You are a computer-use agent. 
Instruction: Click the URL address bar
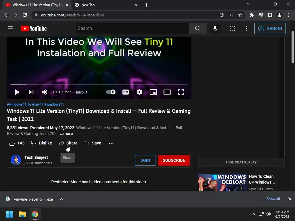click(124, 15)
